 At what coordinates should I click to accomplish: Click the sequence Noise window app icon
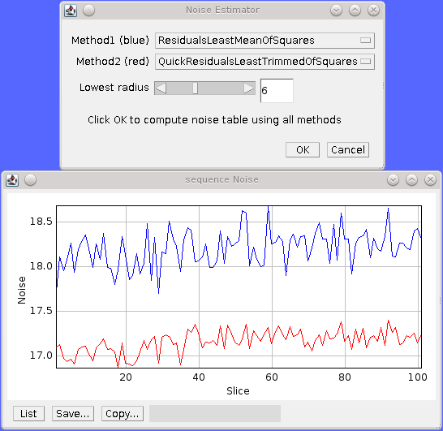12,180
